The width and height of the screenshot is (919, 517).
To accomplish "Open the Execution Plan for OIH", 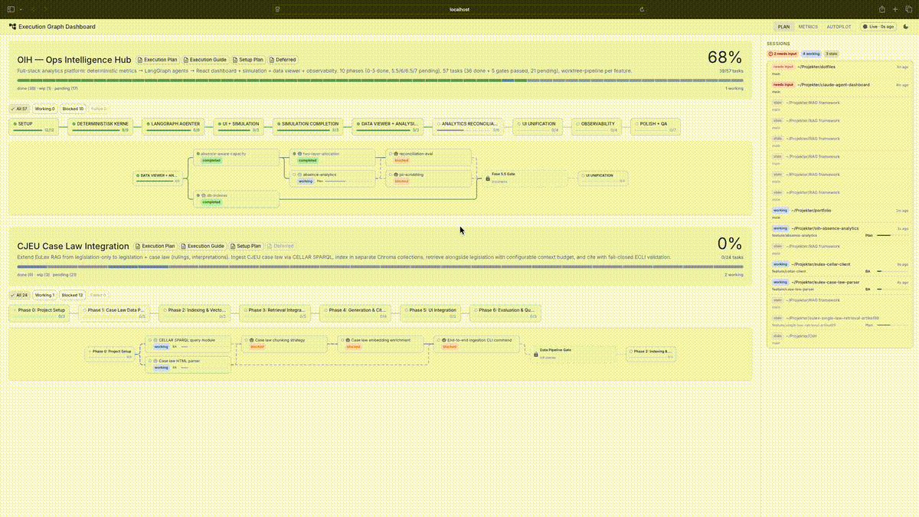I will click(x=157, y=60).
